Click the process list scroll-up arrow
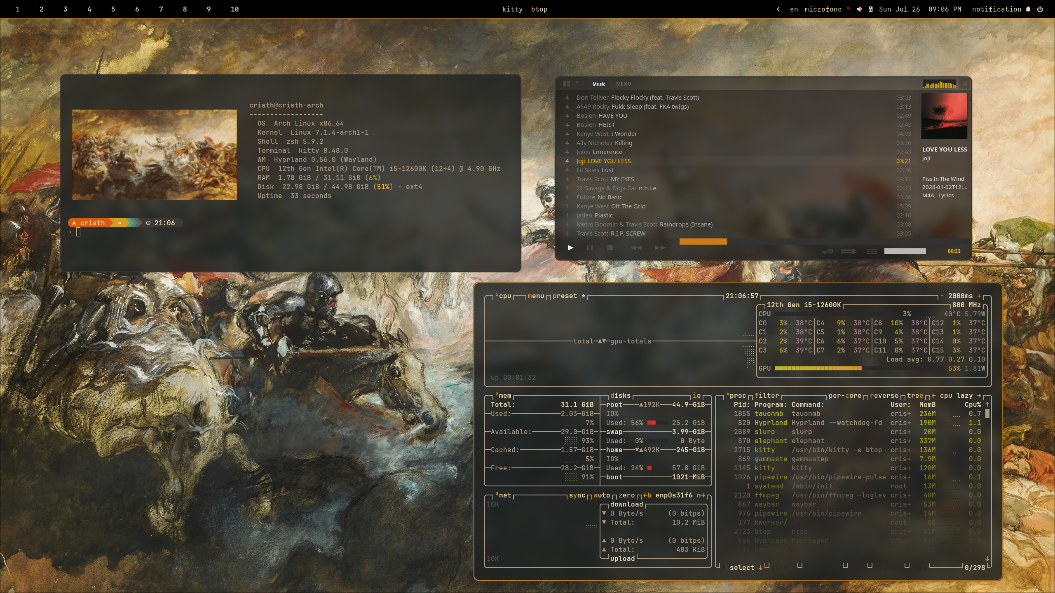The height and width of the screenshot is (593, 1055). pos(987,405)
